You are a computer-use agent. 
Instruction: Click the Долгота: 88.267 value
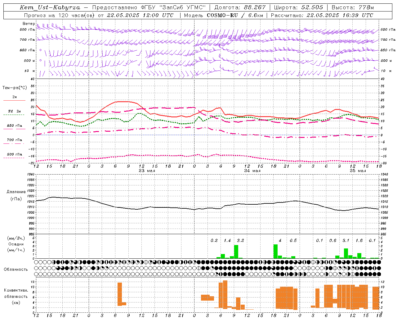pos(240,7)
